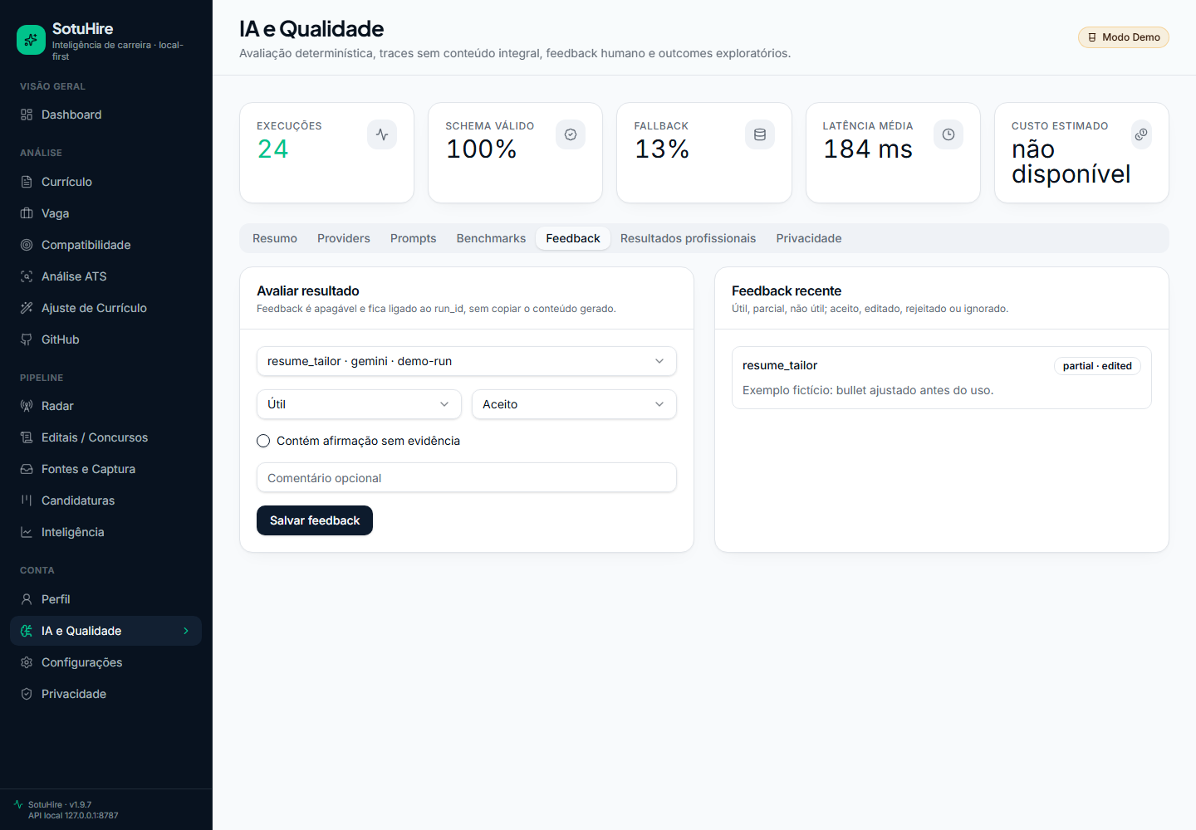Viewport: 1196px width, 830px height.
Task: Open Candidaturas in the sidebar
Action: pyautogui.click(x=105, y=500)
